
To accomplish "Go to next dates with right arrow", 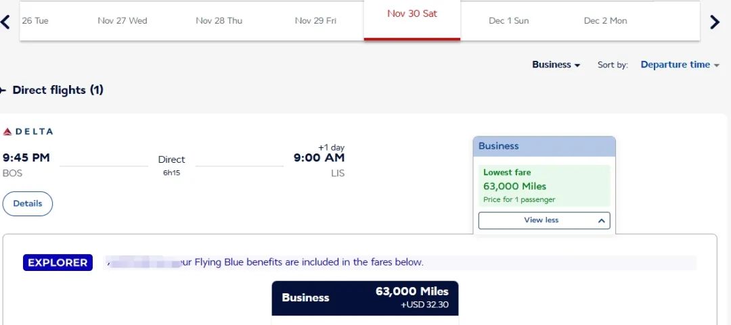I will pyautogui.click(x=715, y=22).
